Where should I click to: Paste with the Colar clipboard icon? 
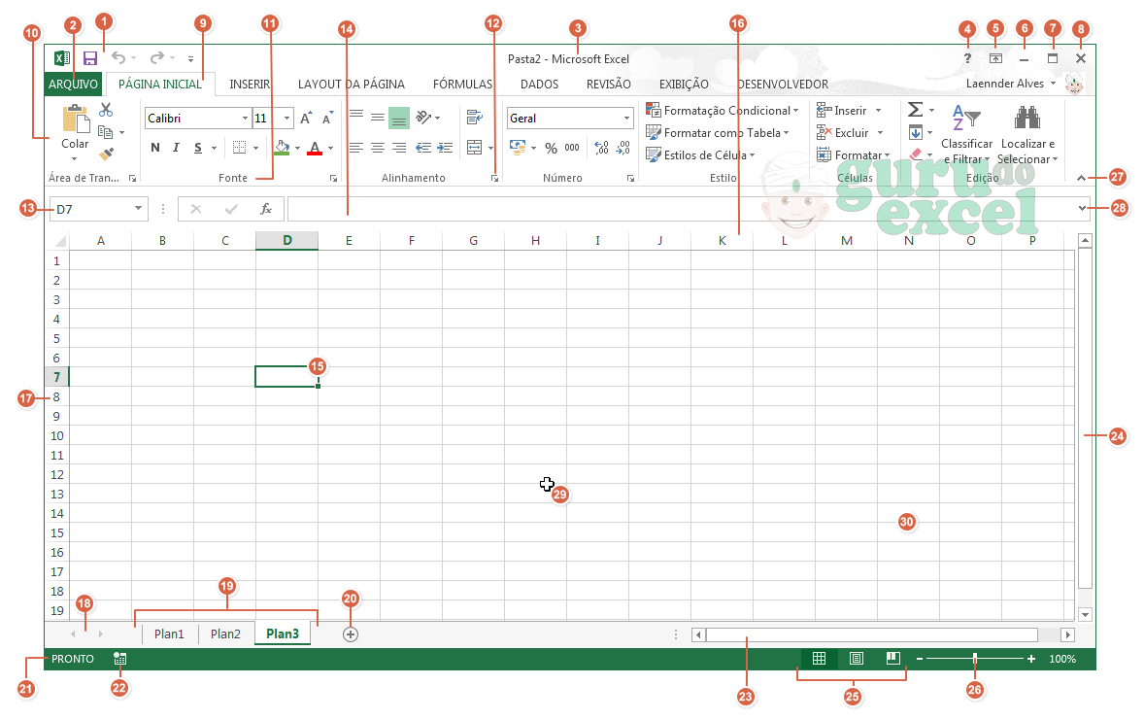pos(75,119)
